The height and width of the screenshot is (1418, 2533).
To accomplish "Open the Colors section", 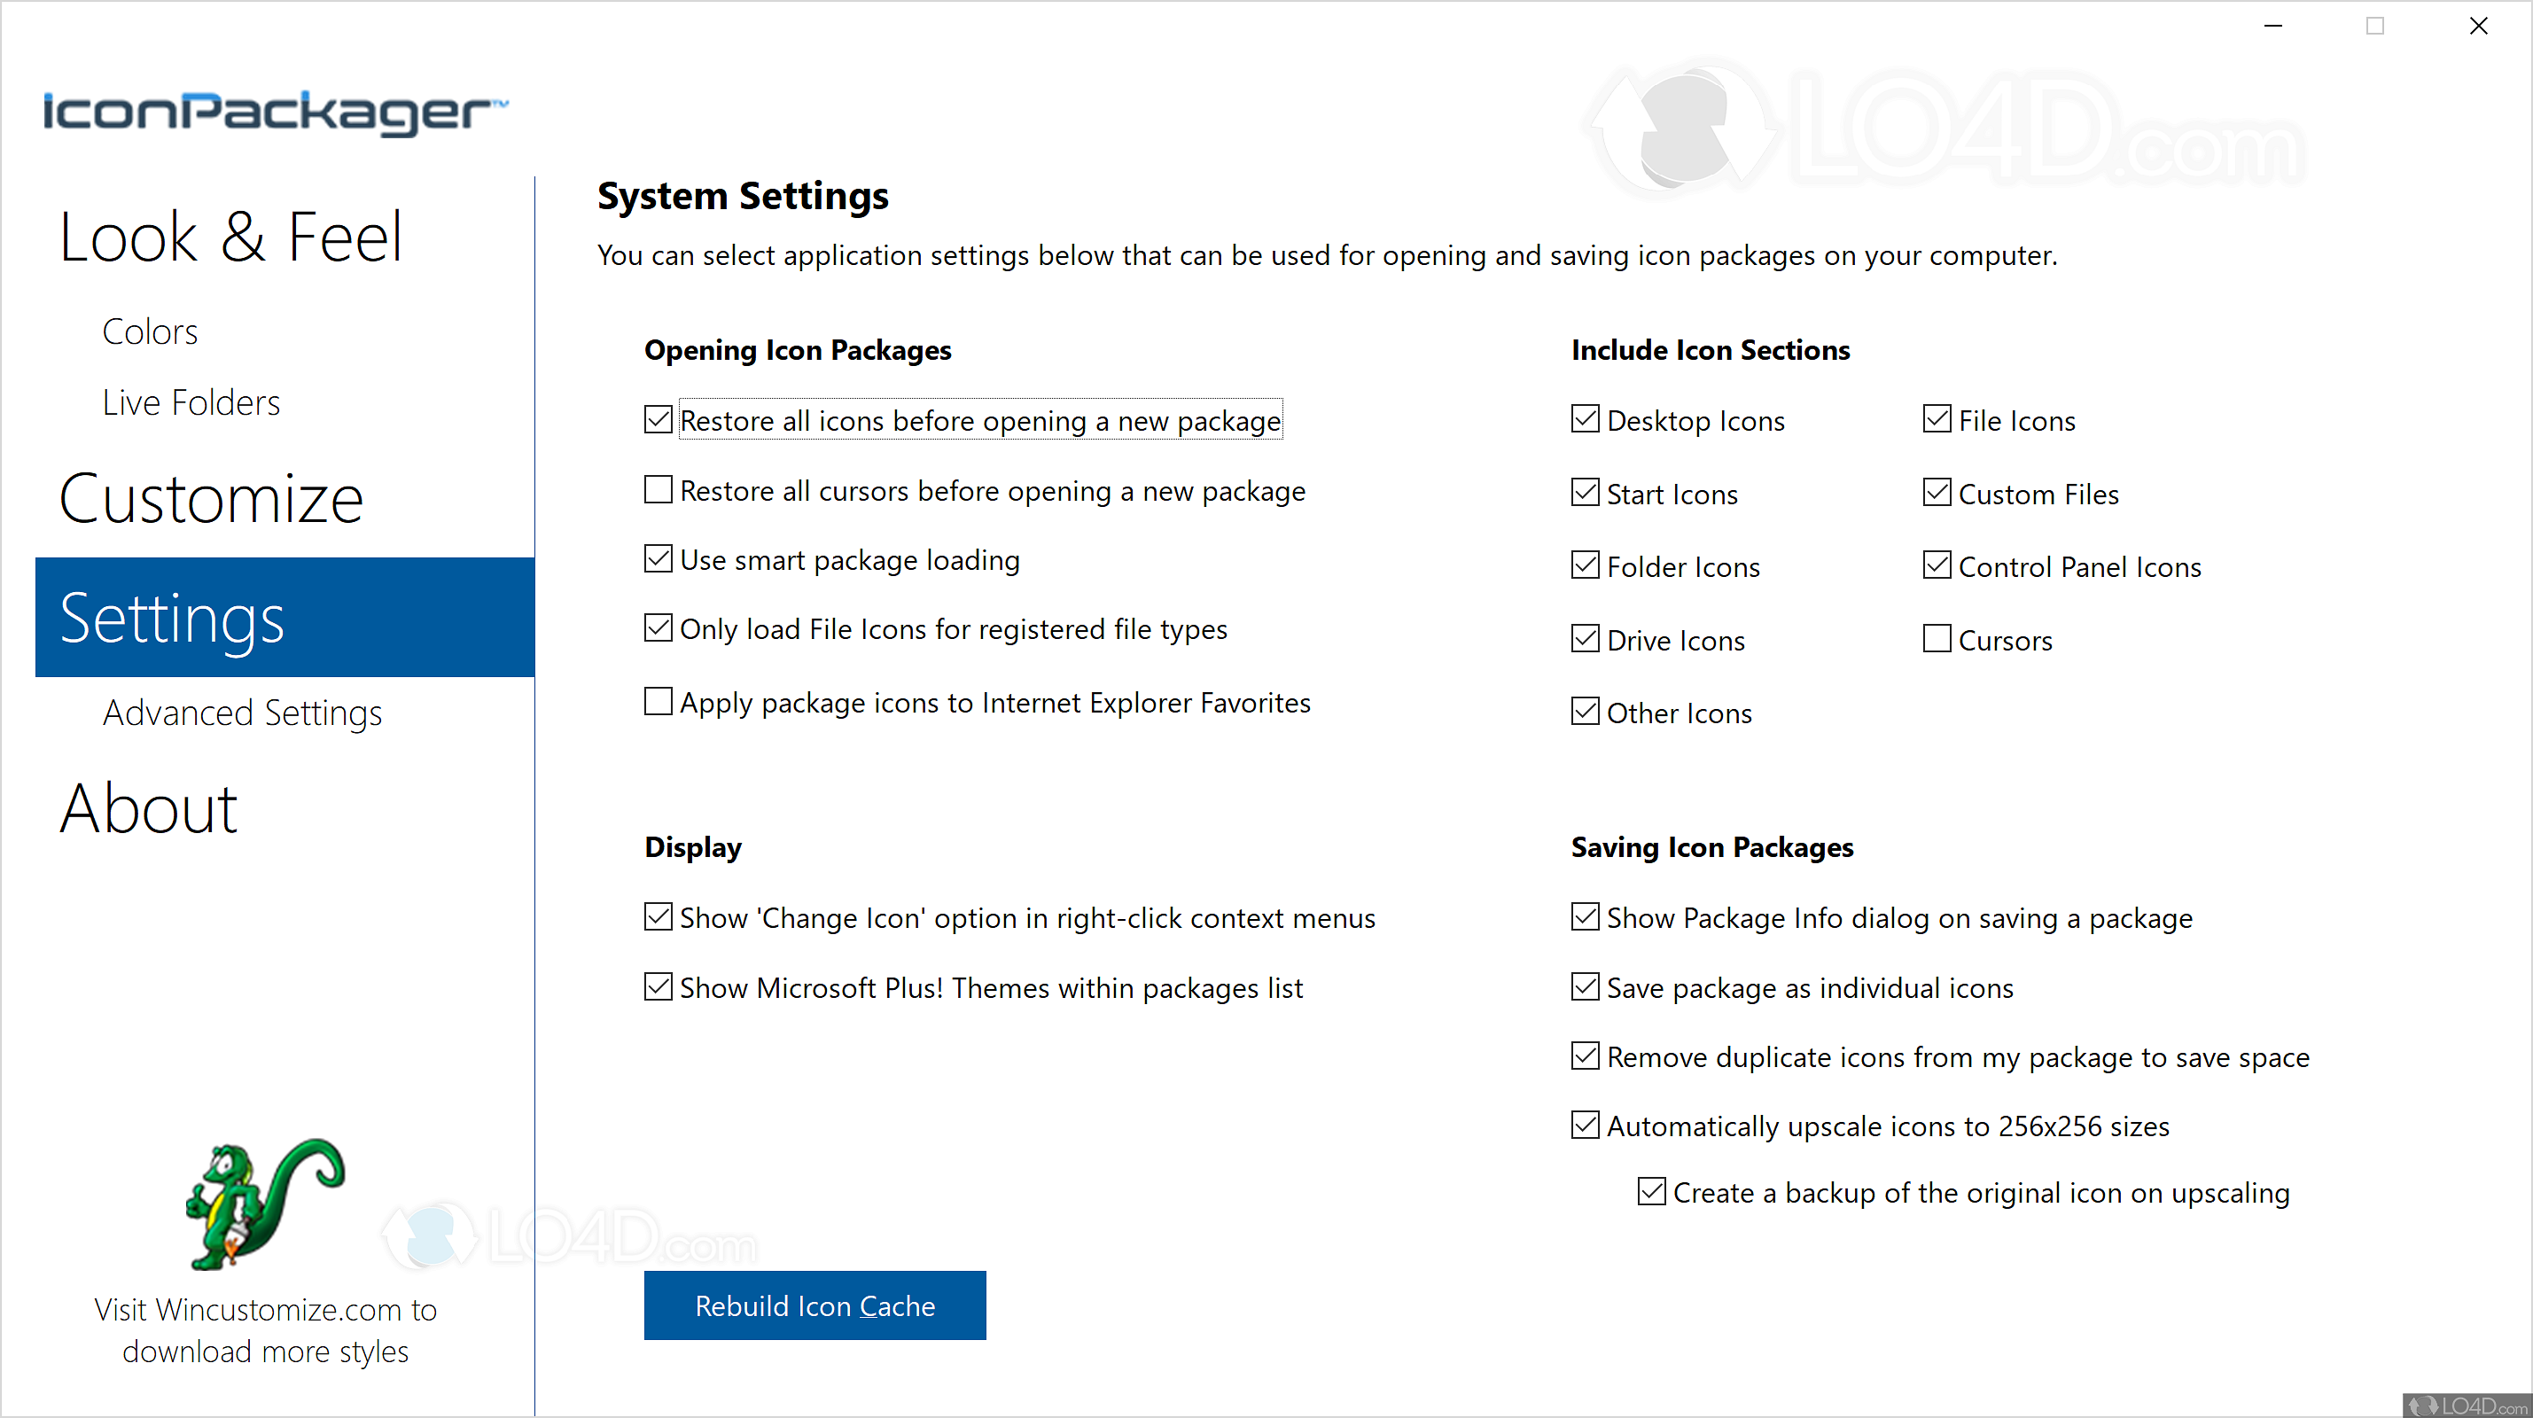I will [150, 331].
